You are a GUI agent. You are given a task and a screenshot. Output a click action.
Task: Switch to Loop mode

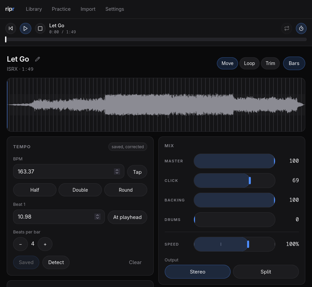pos(249,63)
